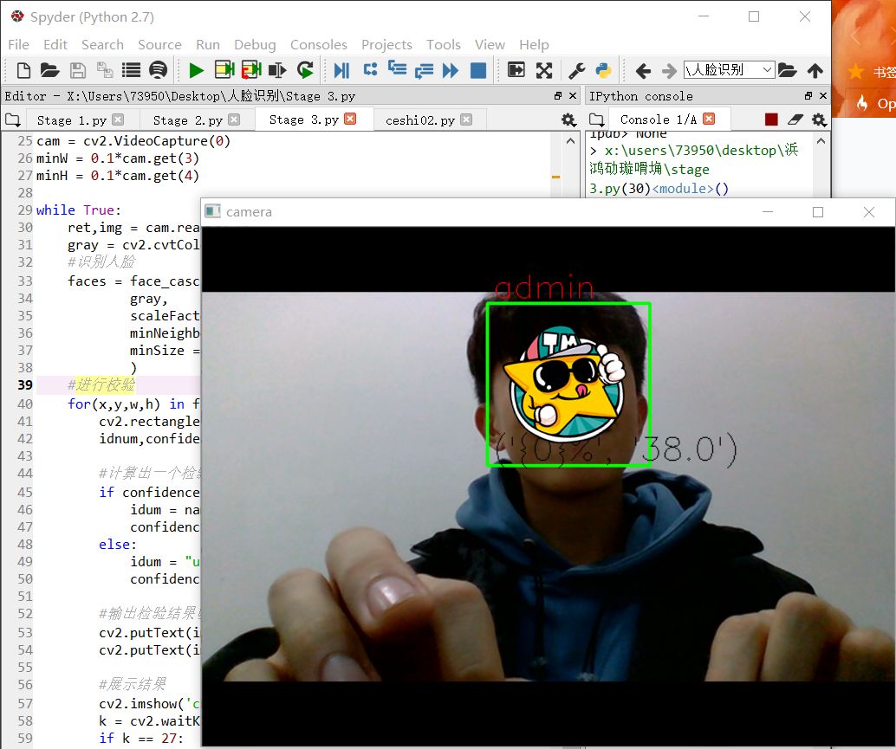Open the IPython console options gear
896x749 pixels.
[x=819, y=119]
